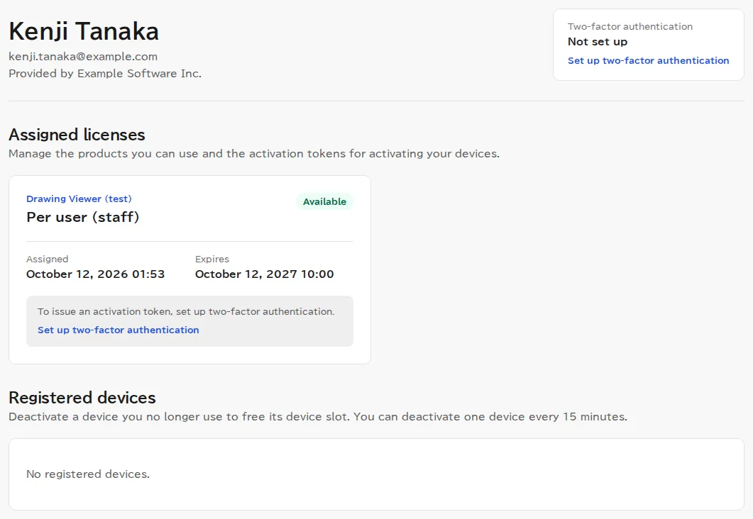Click the deactivate device description text

(318, 416)
